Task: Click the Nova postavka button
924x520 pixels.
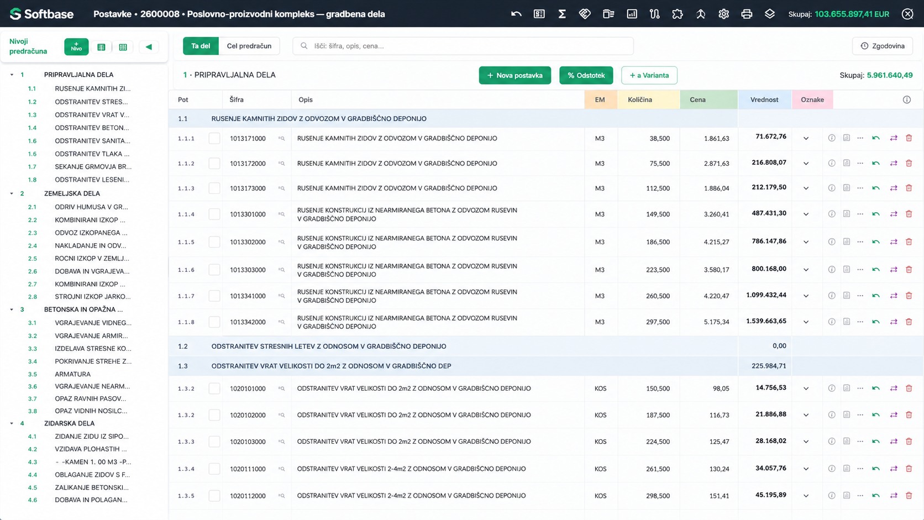Action: (x=514, y=75)
